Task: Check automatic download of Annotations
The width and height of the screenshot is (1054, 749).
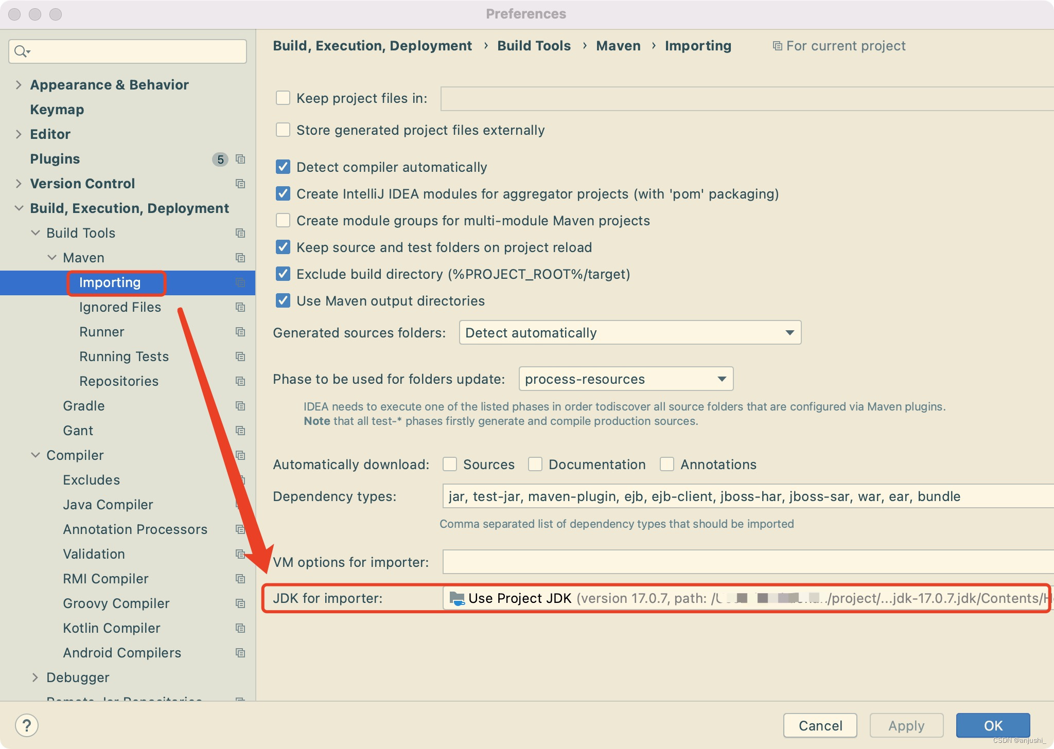Action: click(667, 464)
